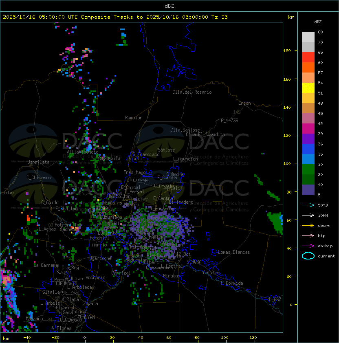Click the 'dBZ' title at top center
The height and width of the screenshot is (343, 339).
(x=169, y=6)
